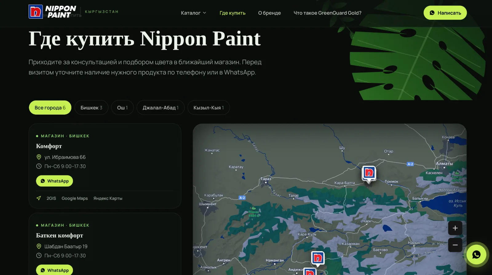Select the Все города 6 filter
This screenshot has width=492, height=275.
point(50,108)
